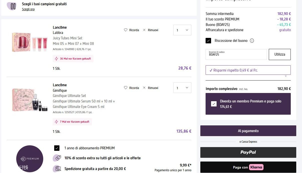Image resolution: width=302 pixels, height=173 pixels.
Task: Pay with the PayPal express button
Action: 248,152
